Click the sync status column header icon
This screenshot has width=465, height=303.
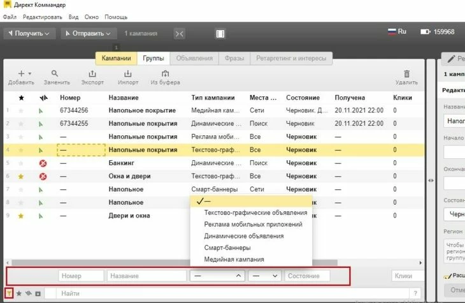point(43,98)
